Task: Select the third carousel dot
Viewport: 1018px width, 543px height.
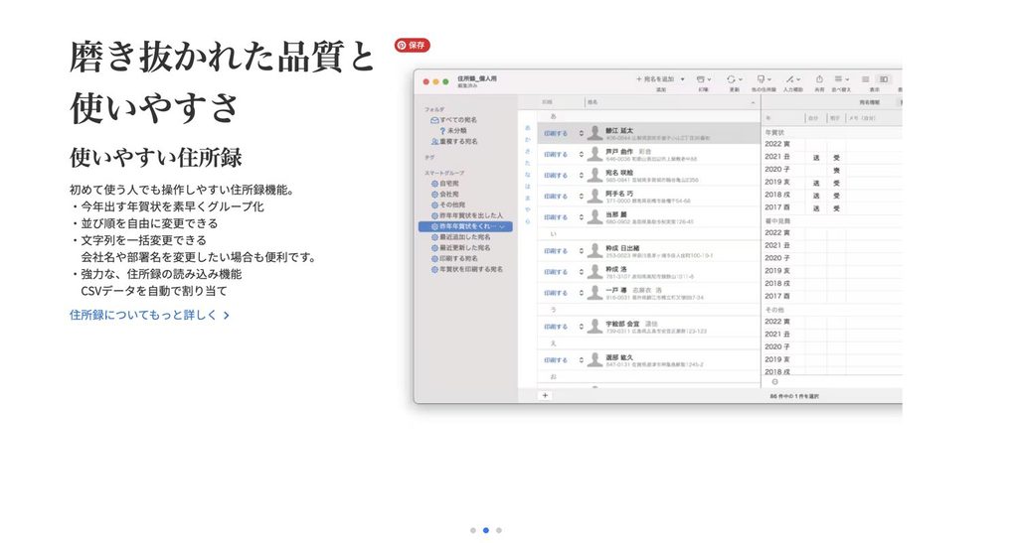Action: (499, 530)
